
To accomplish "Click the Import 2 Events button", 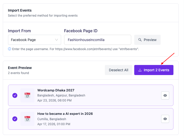I will coord(154,70).
